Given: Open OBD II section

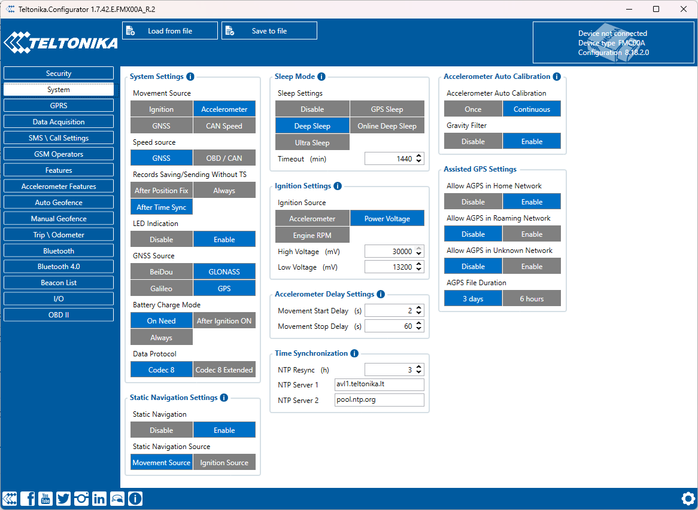Looking at the screenshot, I should coord(58,314).
